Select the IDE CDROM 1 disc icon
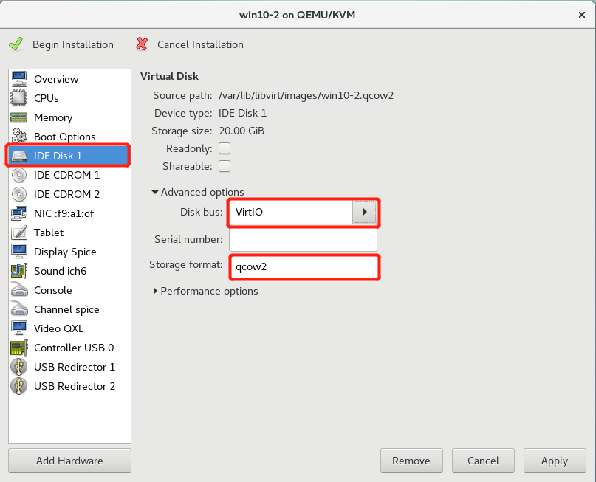The width and height of the screenshot is (596, 482). coord(19,175)
